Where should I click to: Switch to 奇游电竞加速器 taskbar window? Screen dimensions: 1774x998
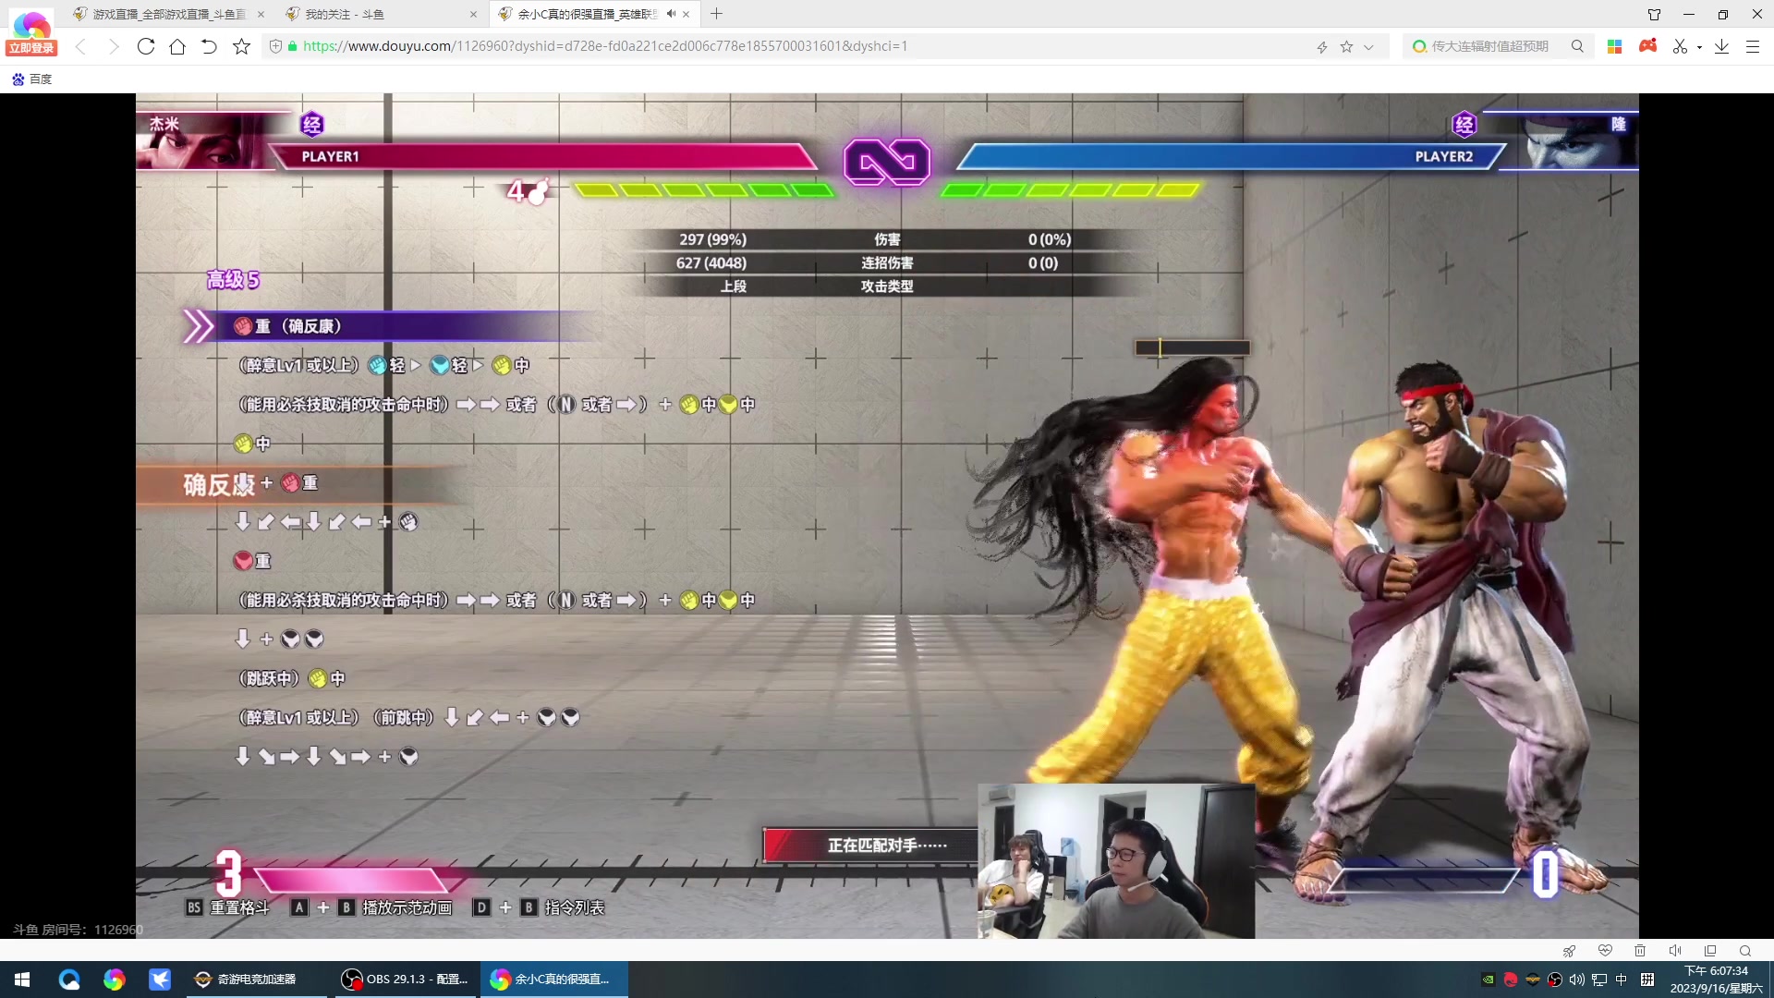tap(256, 980)
